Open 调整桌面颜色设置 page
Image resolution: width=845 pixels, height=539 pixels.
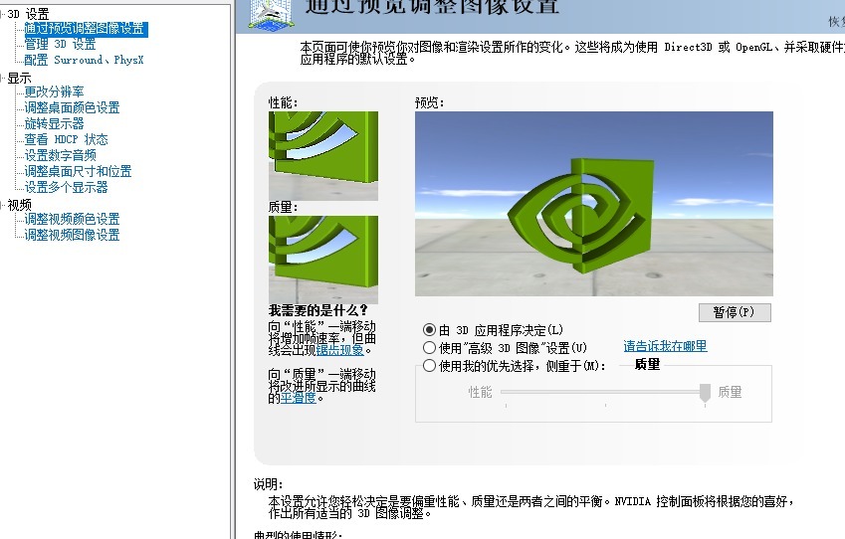(x=72, y=107)
